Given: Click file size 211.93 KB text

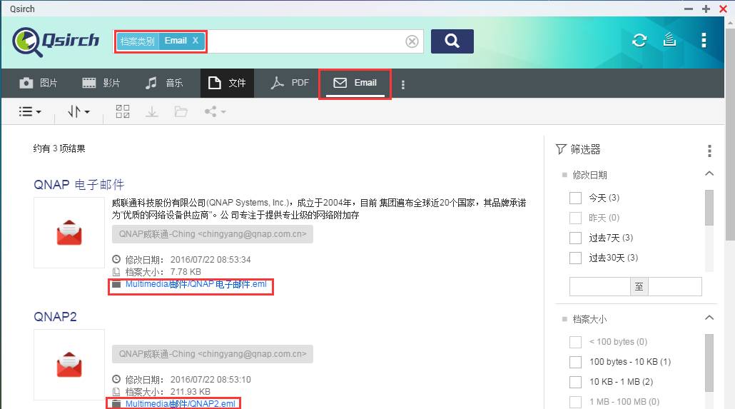Looking at the screenshot, I should [x=191, y=392].
